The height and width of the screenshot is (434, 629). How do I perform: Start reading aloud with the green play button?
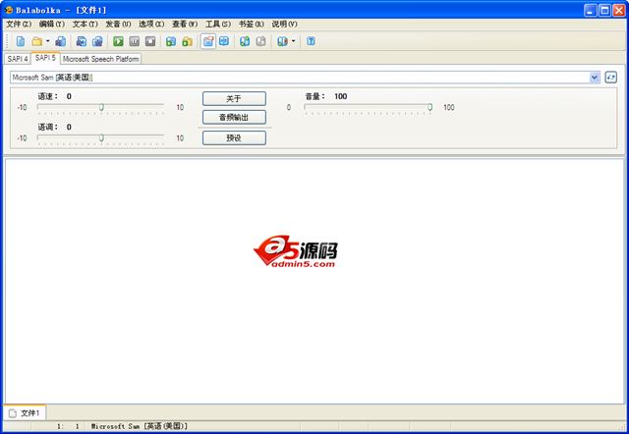pyautogui.click(x=118, y=41)
